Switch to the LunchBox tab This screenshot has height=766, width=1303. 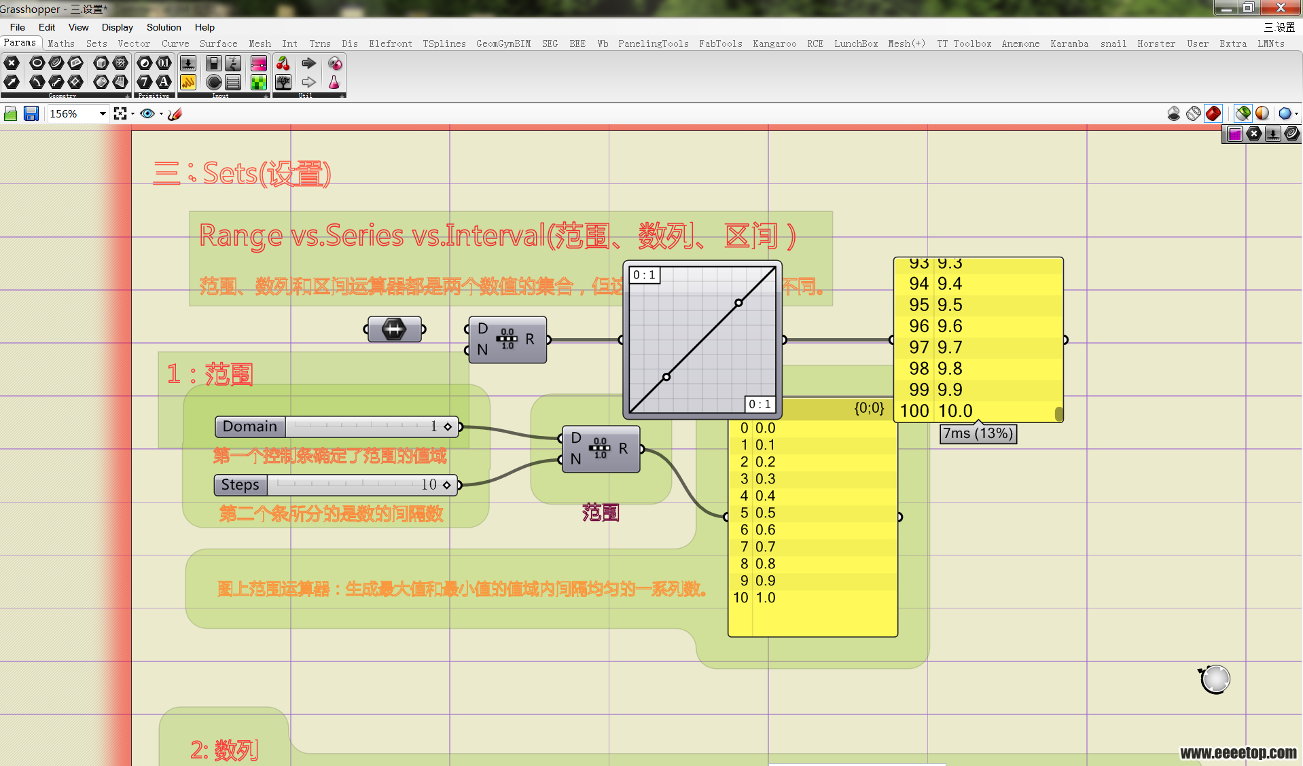[x=856, y=43]
